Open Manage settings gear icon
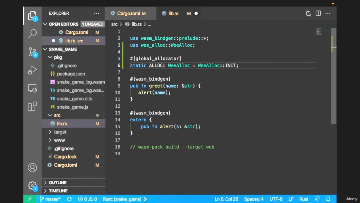The height and width of the screenshot is (203, 360). click(32, 186)
